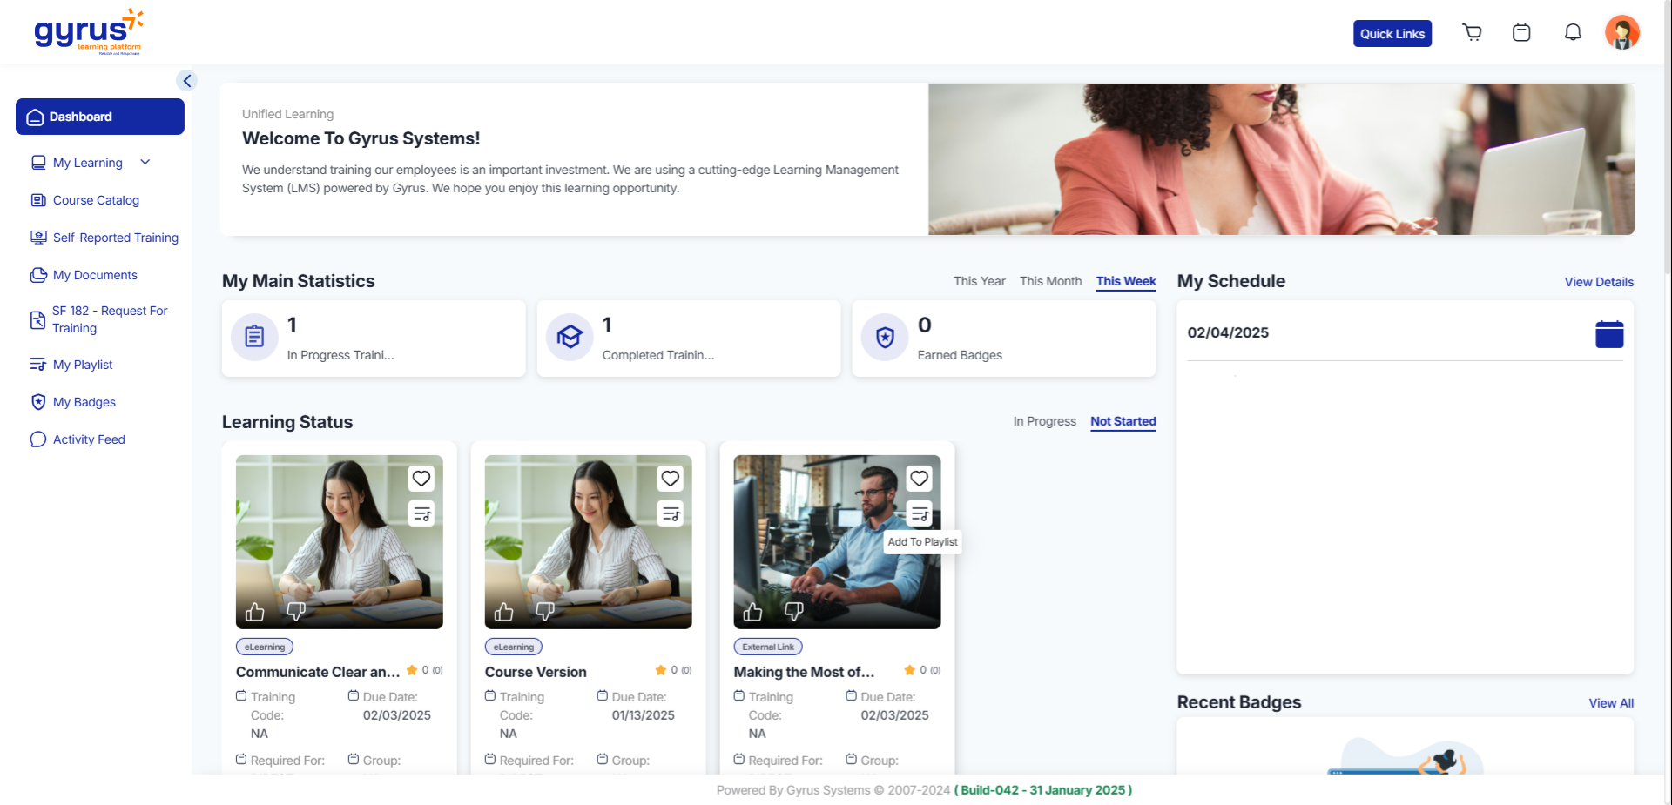Open the user profile avatar
Screen dimensions: 1672x805
tap(1621, 33)
